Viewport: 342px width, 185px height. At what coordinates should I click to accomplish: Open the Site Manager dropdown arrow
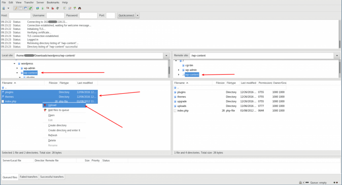click(x=8, y=8)
